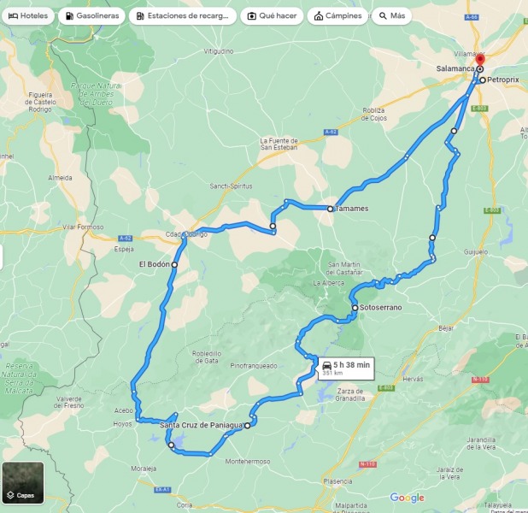
Task: Click the 5 h 38 min route label
Action: [351, 365]
